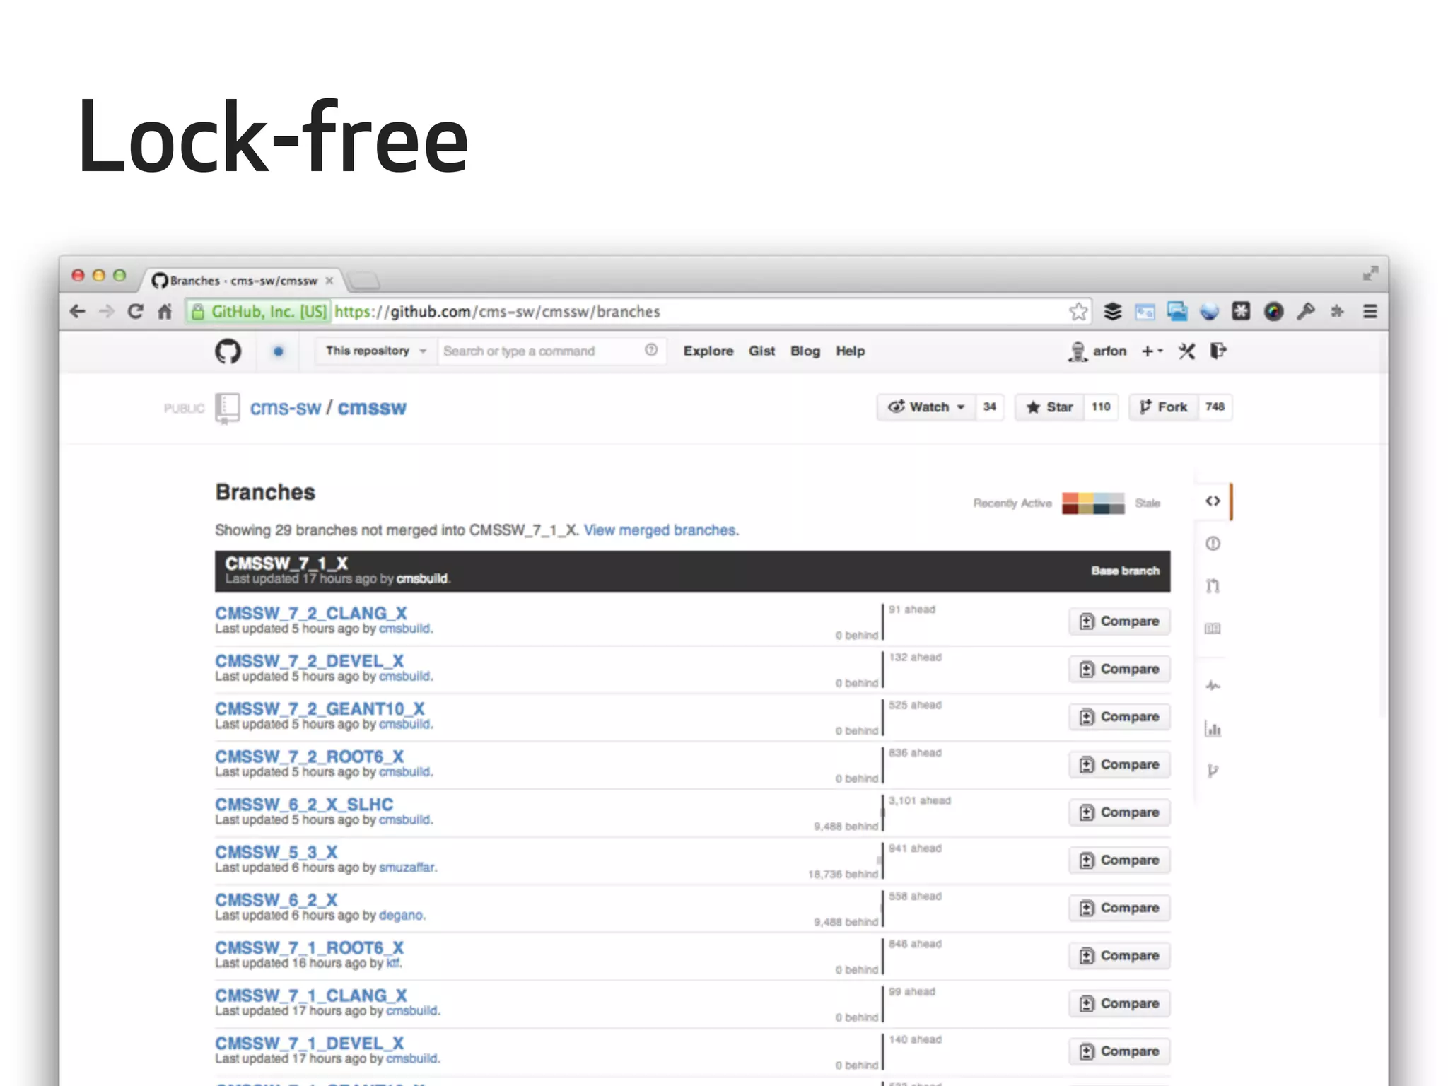The image size is (1448, 1086).
Task: Click the Recently Active color legend
Action: point(1092,503)
